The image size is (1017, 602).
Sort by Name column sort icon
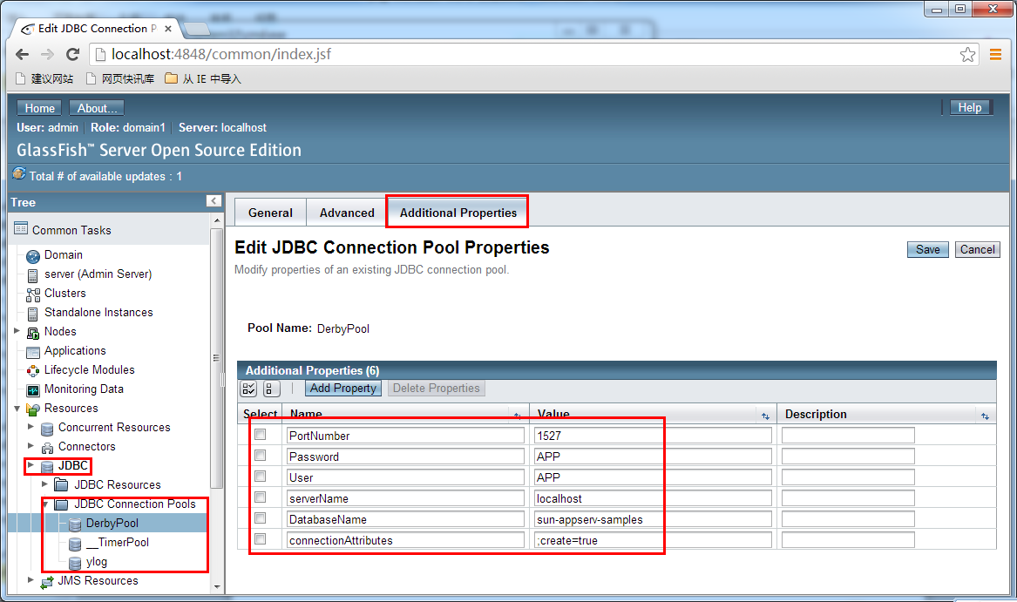click(518, 416)
